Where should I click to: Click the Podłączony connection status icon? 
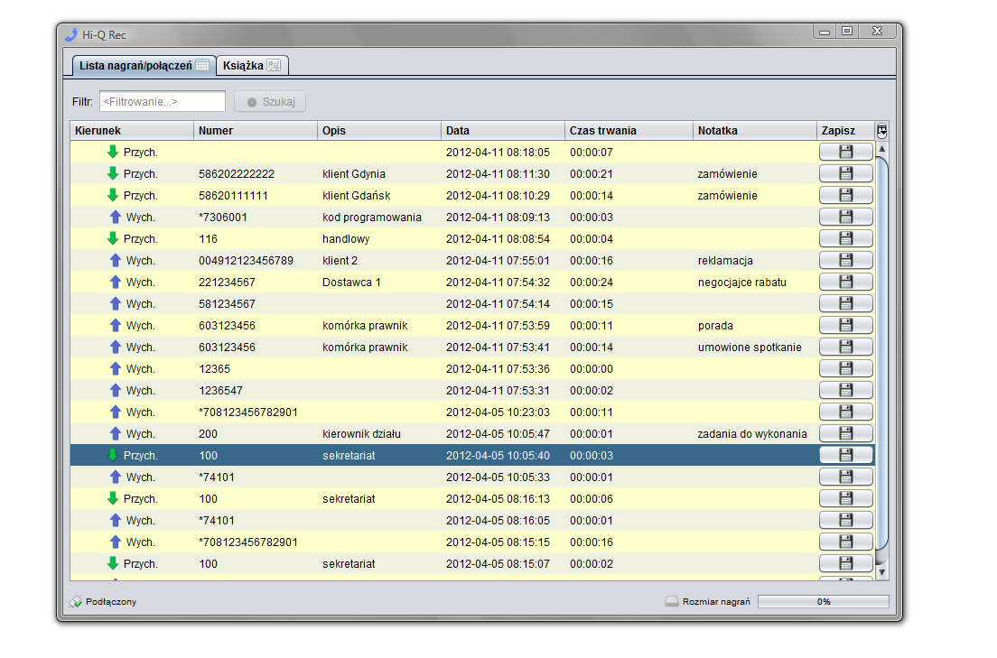pyautogui.click(x=76, y=601)
